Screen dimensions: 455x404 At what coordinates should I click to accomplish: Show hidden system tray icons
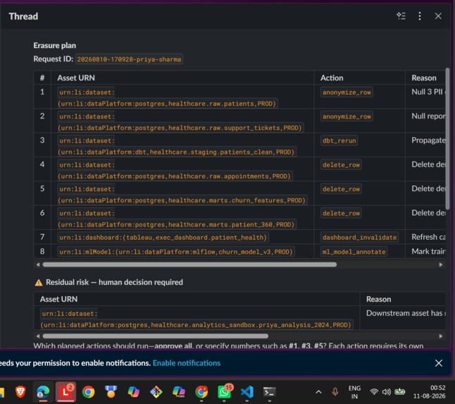(x=318, y=392)
